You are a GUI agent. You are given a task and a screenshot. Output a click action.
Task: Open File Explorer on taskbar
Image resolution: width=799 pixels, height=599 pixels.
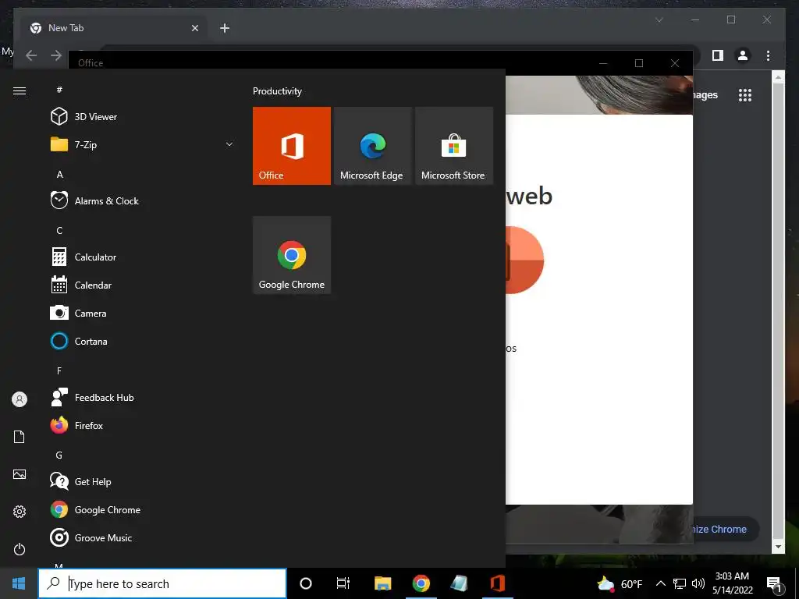click(x=382, y=583)
